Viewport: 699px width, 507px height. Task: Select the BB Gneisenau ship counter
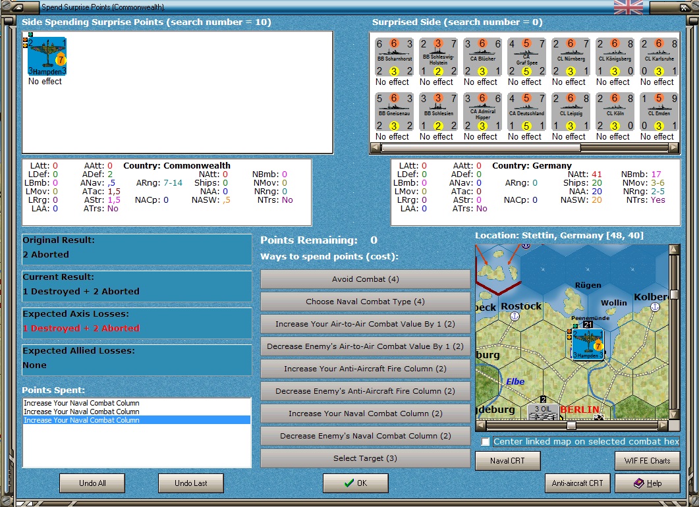pos(394,112)
